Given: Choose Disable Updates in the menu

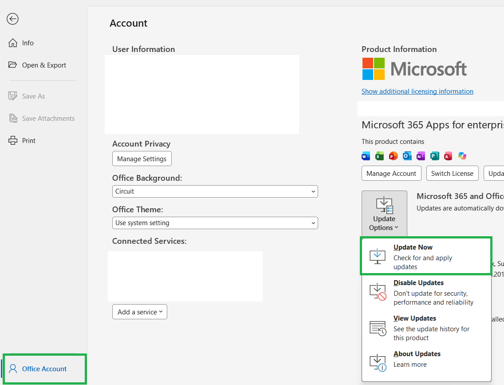Looking at the screenshot, I should point(426,292).
